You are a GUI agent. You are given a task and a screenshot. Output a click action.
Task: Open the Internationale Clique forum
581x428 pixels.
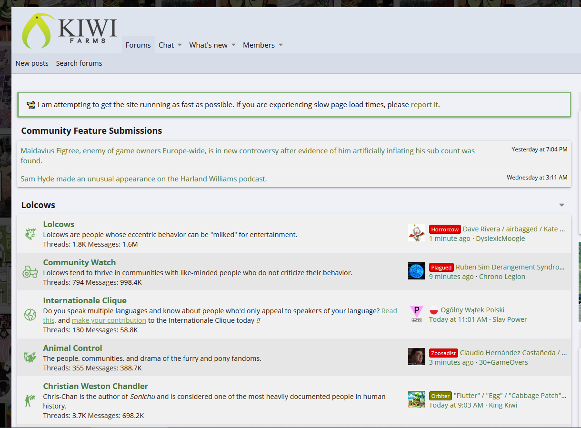(x=85, y=300)
